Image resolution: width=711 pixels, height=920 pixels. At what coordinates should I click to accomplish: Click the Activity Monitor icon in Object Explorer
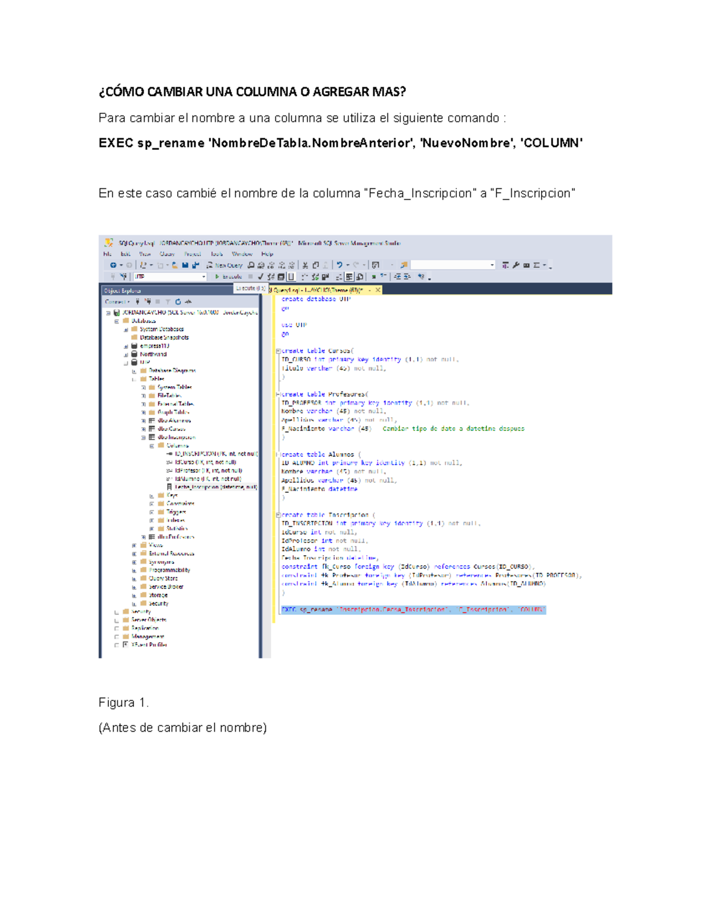[x=188, y=302]
